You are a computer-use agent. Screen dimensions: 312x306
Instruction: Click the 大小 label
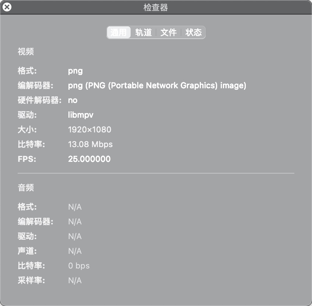click(x=27, y=130)
